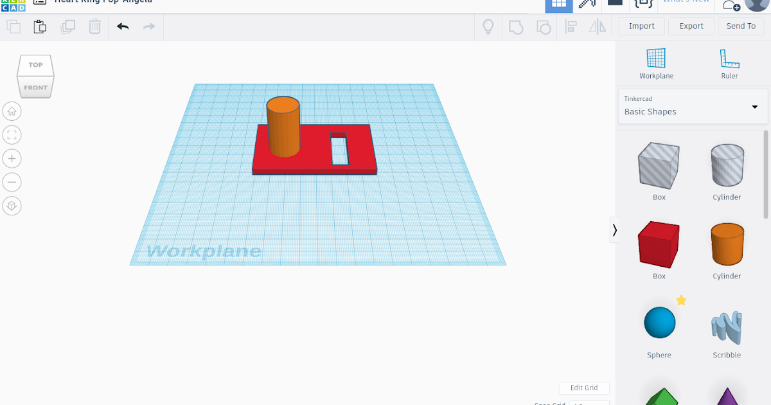Select the Ruler tool

tap(729, 64)
